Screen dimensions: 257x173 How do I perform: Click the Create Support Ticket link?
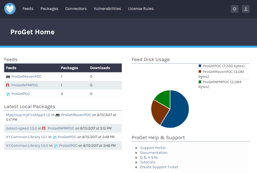click(159, 167)
